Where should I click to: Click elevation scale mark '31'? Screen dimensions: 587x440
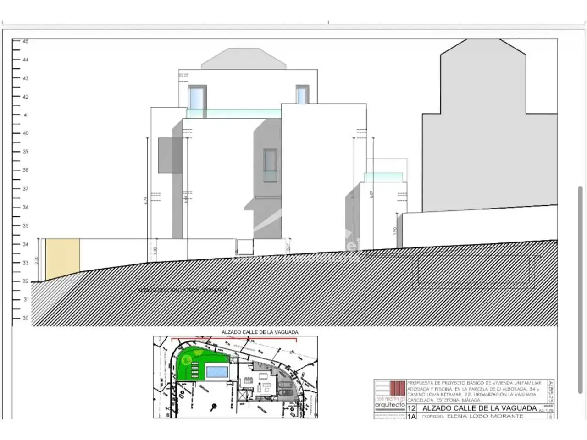pyautogui.click(x=26, y=300)
